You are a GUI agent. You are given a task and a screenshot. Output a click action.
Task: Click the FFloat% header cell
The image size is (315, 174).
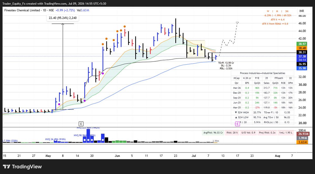pyautogui.click(x=279, y=78)
